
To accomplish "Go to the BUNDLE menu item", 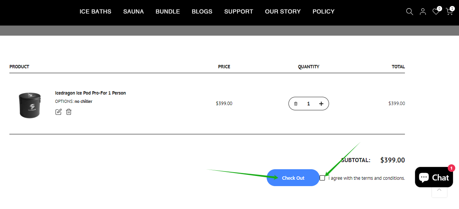I will pyautogui.click(x=168, y=12).
